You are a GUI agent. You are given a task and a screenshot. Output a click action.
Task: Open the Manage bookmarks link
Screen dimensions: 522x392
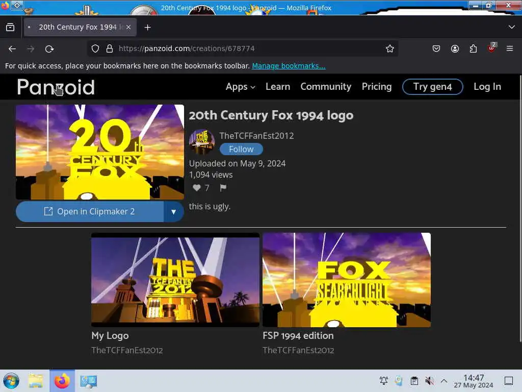(289, 66)
